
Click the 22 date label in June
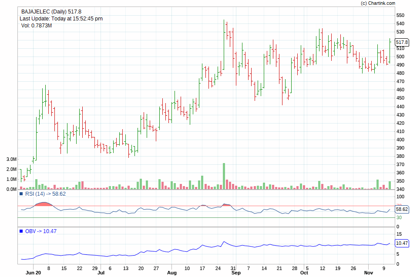[x=80, y=268]
